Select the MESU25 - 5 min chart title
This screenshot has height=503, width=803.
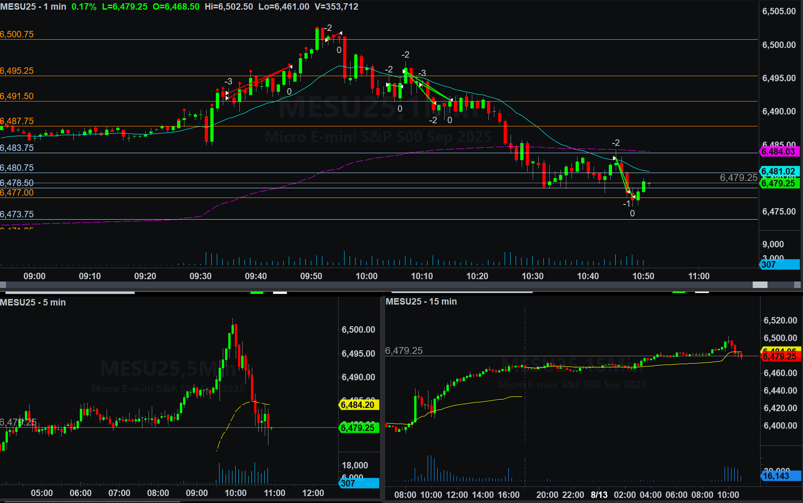[33, 302]
